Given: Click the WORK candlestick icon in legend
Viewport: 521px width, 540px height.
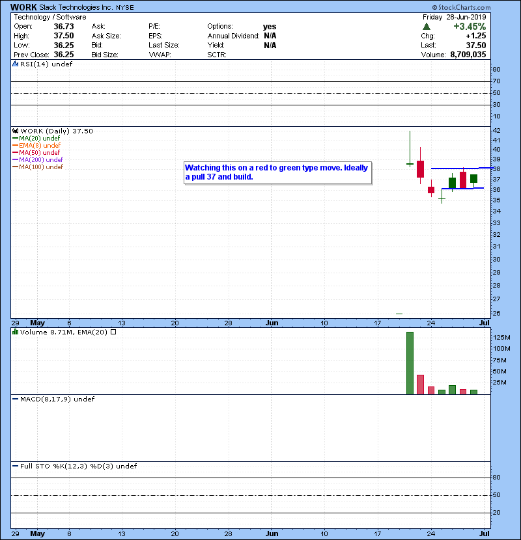Looking at the screenshot, I should pos(16,131).
